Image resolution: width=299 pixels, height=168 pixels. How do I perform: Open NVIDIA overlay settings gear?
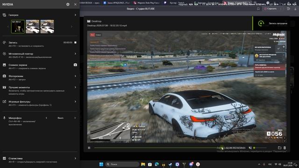68,4
